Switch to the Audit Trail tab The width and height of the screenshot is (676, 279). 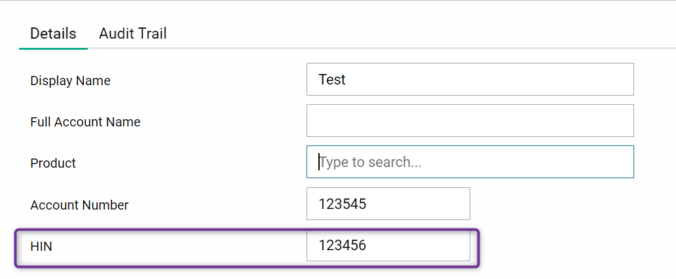click(x=133, y=33)
